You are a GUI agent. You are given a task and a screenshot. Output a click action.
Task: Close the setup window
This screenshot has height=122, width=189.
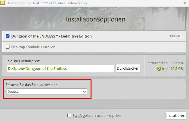[x=185, y=3]
